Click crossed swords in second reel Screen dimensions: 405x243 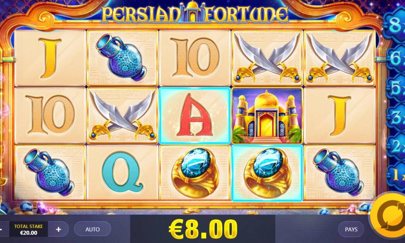(122, 115)
